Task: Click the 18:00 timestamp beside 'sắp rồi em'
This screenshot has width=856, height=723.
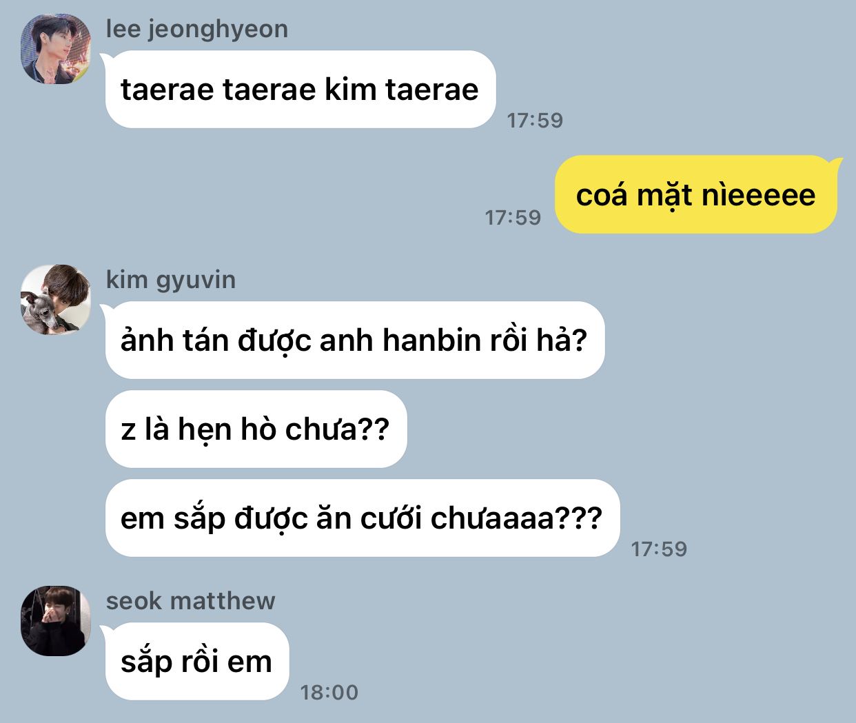Action: pos(329,692)
